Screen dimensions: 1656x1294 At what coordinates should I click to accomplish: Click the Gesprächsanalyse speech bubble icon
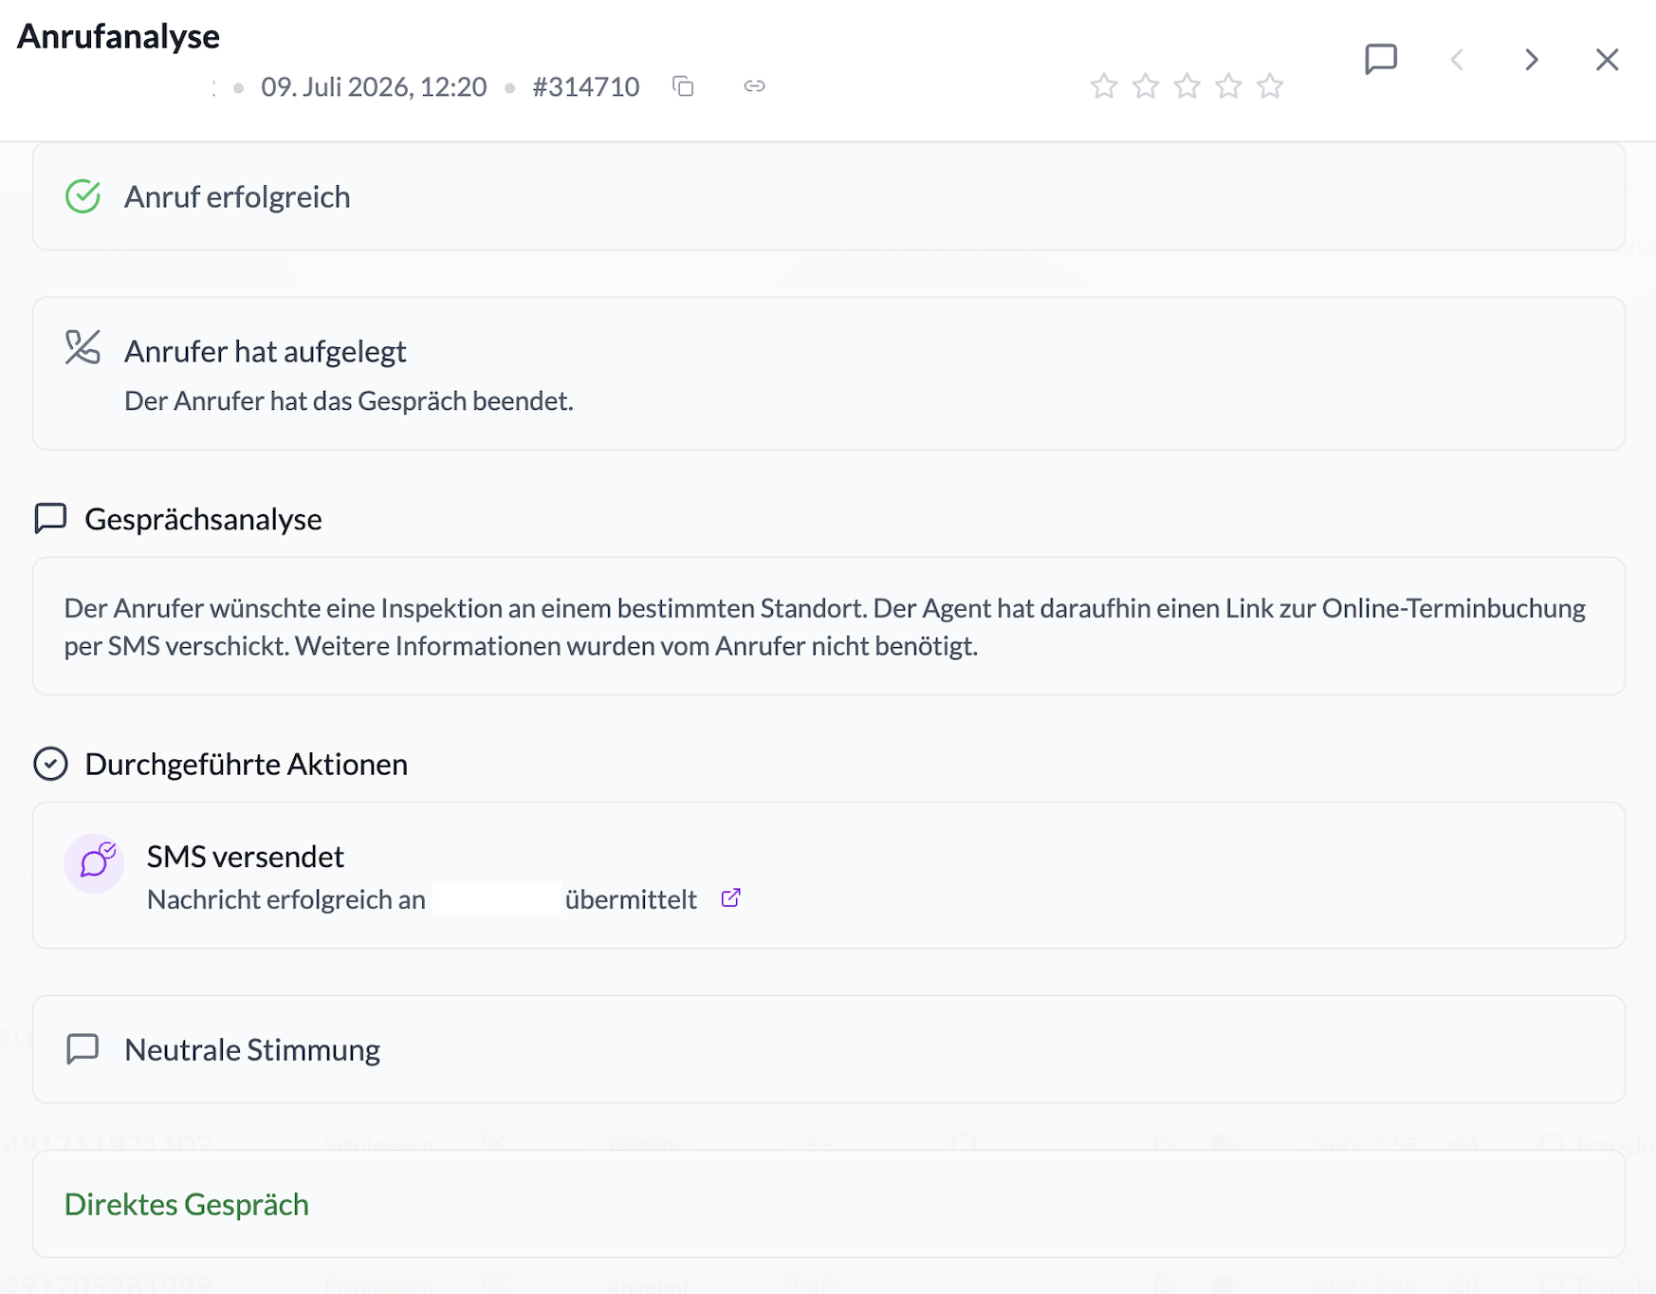point(50,519)
